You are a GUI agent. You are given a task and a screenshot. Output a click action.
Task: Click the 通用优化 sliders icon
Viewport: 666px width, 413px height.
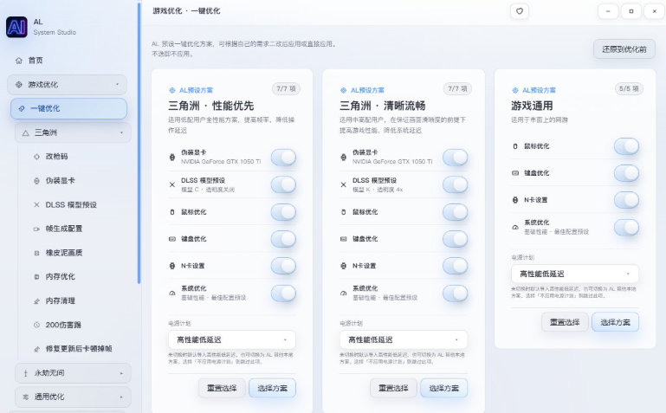(25, 397)
